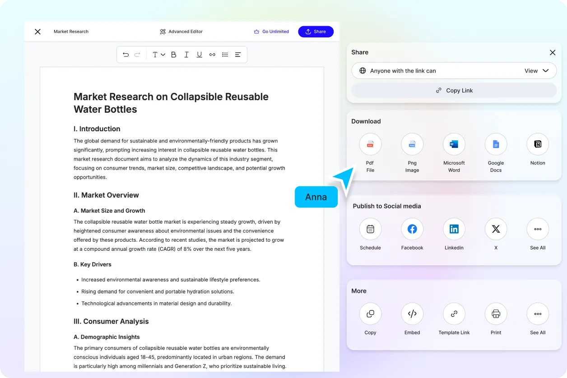567x378 pixels.
Task: Download document as Pdf File
Action: (x=370, y=144)
